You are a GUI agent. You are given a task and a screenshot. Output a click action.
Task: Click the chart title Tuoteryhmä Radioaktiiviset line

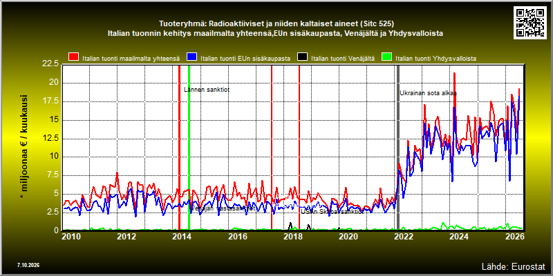[276, 24]
